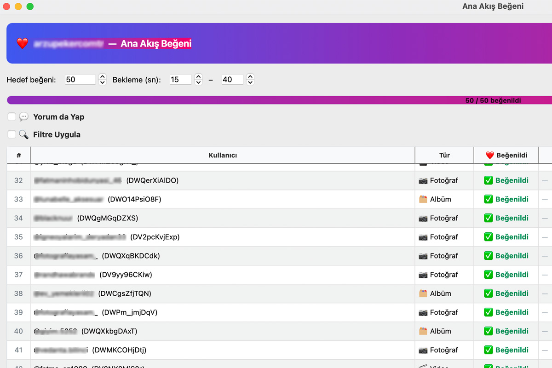Click green checkmark icon in row 40

point(488,331)
